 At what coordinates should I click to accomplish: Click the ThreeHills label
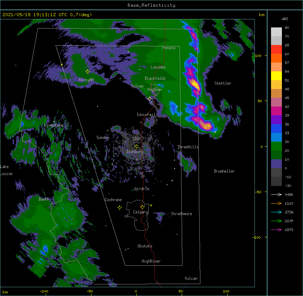point(188,147)
